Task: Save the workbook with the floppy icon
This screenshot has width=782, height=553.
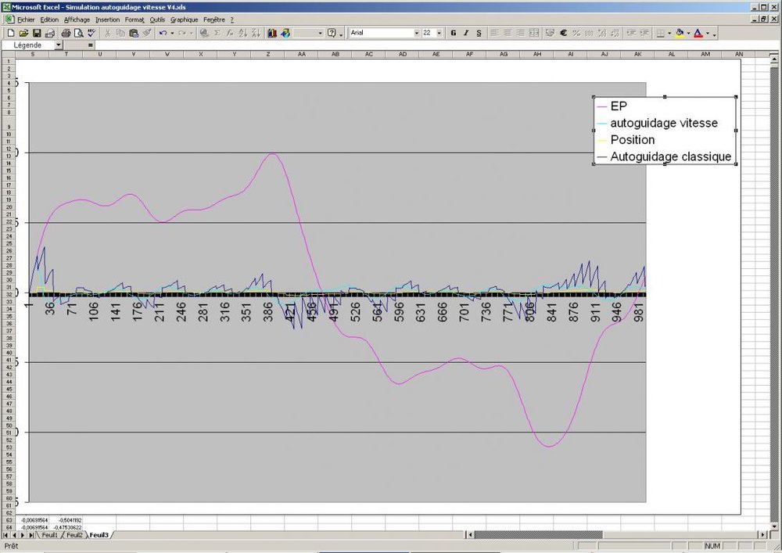Action: 37,33
